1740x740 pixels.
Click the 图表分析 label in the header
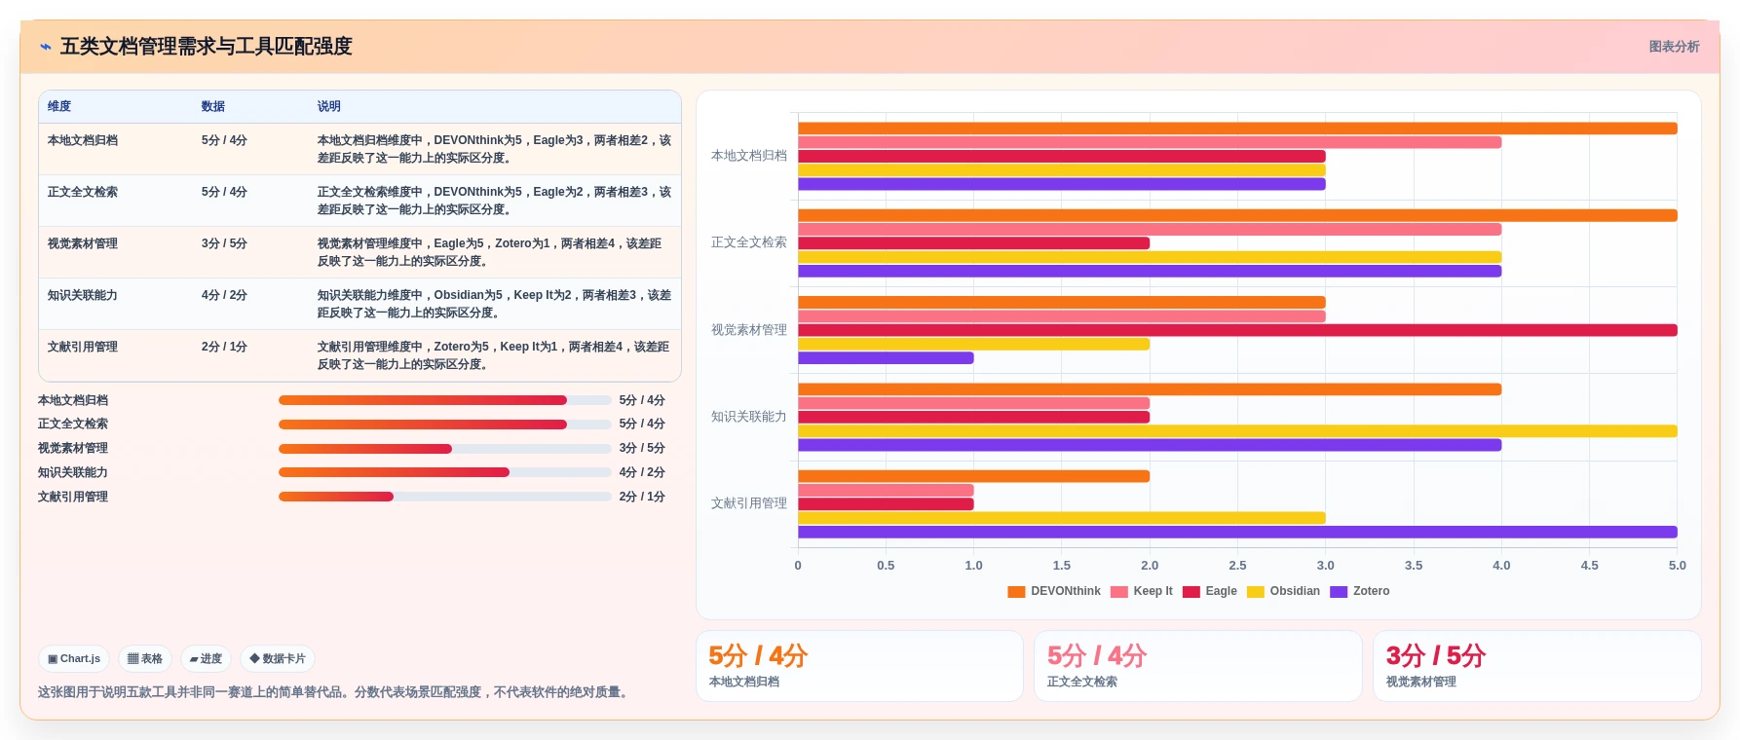(x=1674, y=47)
